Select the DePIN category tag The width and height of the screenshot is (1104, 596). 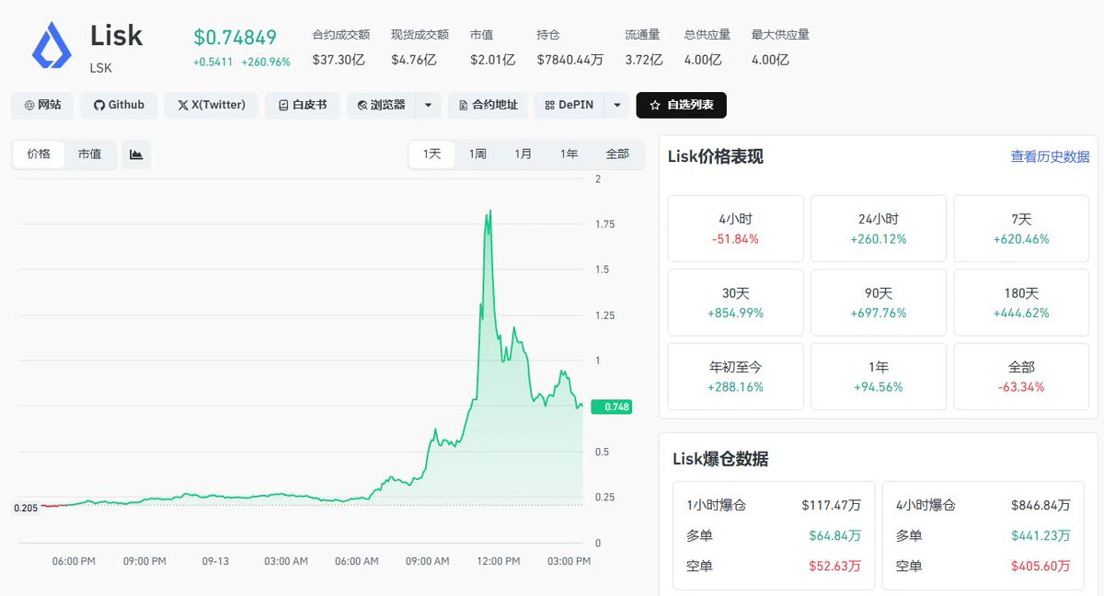(x=569, y=105)
